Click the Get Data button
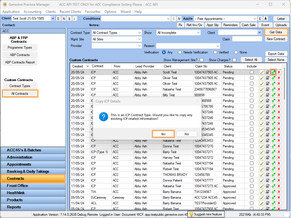 tap(276, 32)
